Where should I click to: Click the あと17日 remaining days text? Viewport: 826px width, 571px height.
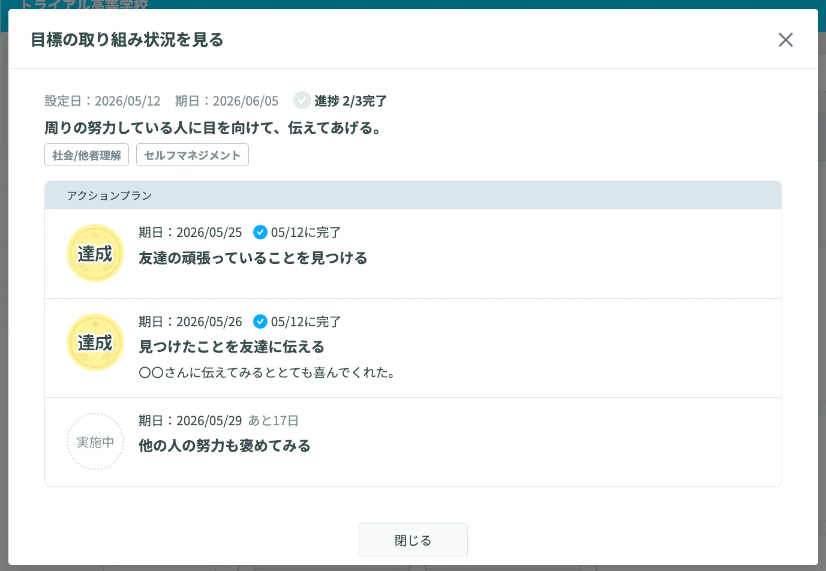pos(274,420)
